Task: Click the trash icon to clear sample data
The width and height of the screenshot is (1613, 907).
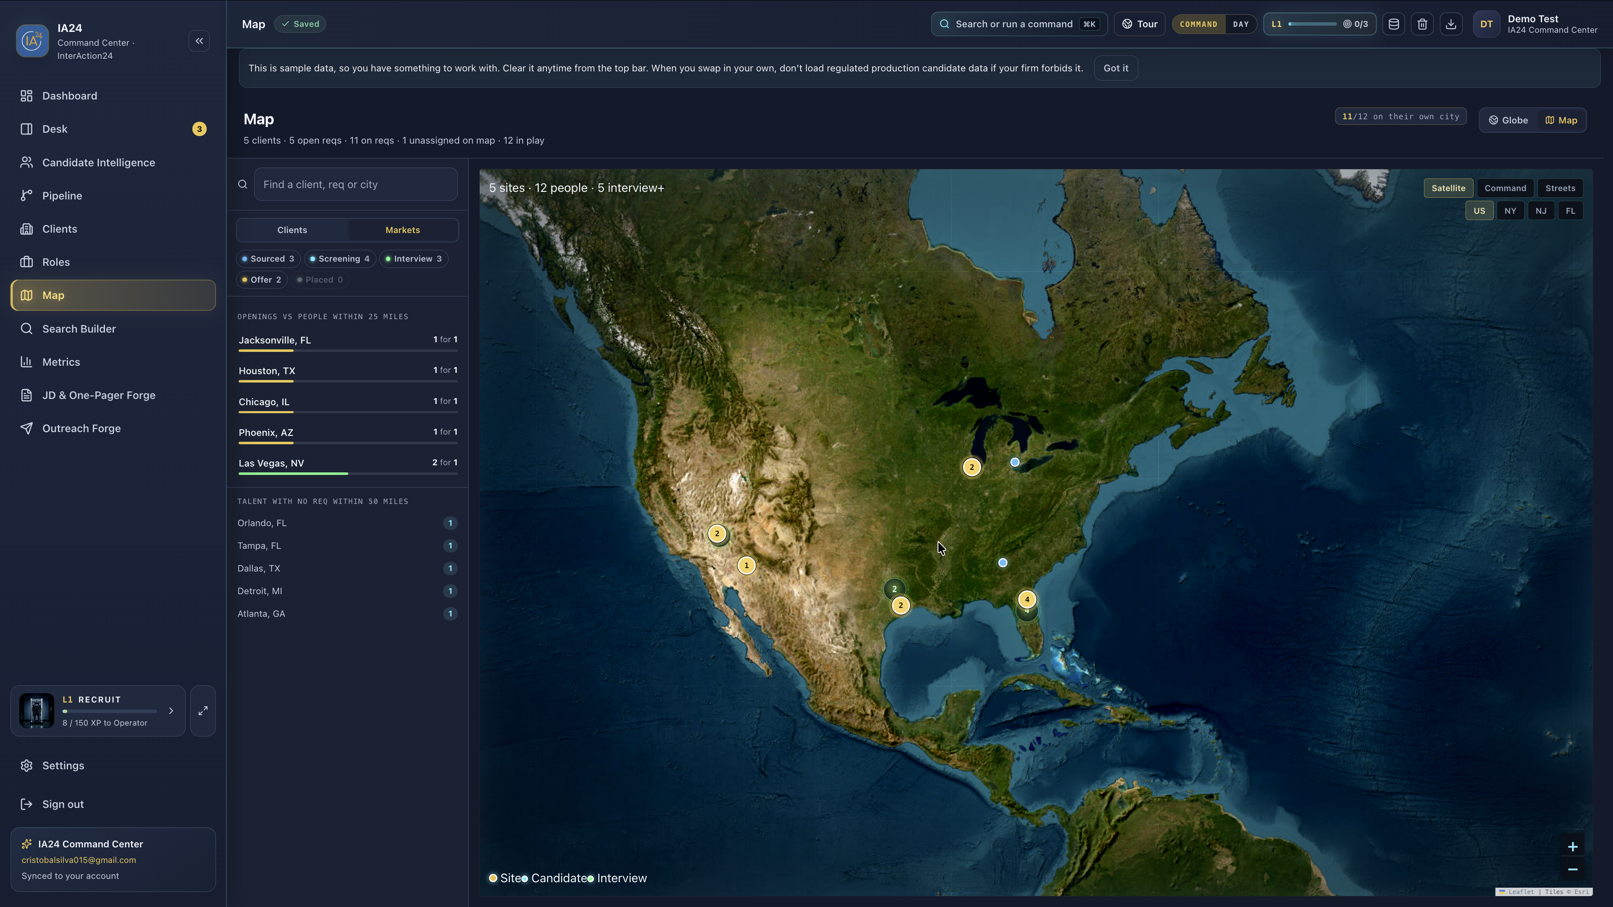Action: point(1423,24)
